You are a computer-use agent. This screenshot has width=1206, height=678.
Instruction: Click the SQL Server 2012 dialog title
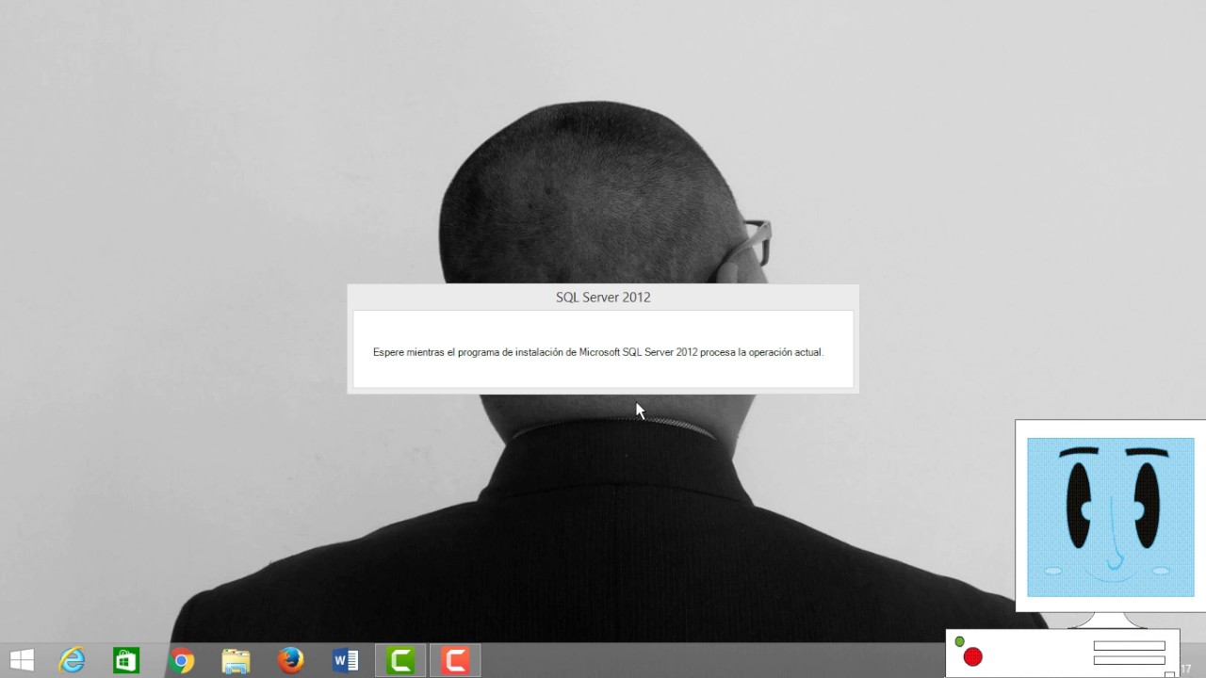603,298
